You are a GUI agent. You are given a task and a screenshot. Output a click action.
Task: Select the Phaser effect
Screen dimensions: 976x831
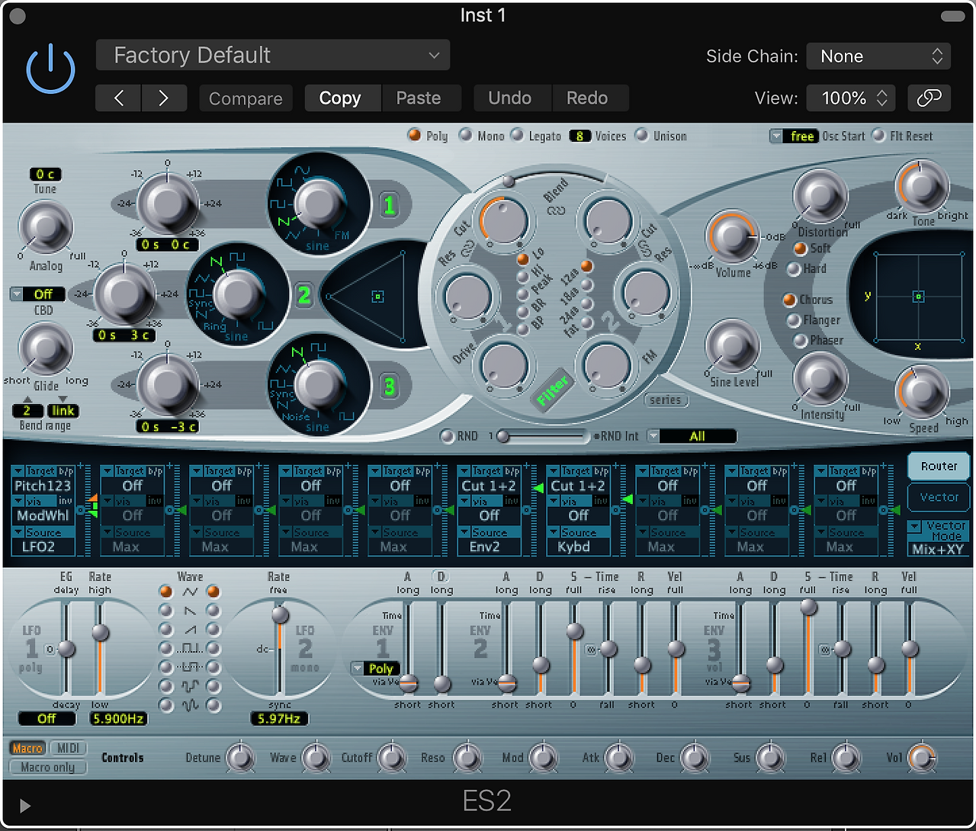point(800,341)
